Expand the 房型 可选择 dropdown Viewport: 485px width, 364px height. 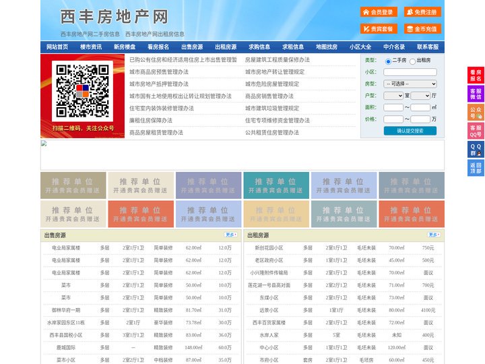coord(410,84)
